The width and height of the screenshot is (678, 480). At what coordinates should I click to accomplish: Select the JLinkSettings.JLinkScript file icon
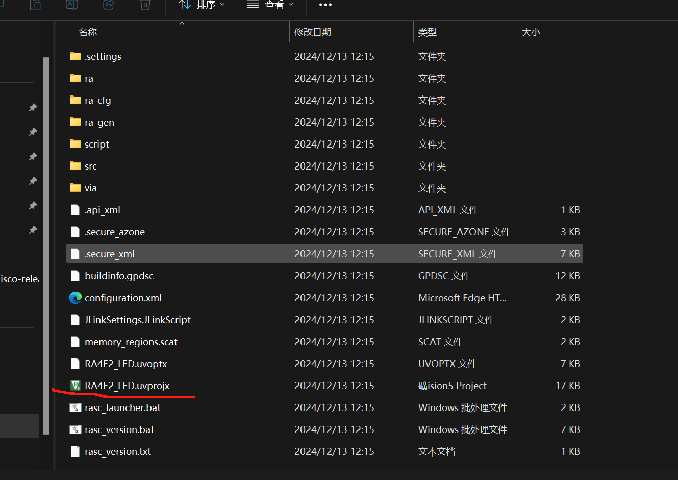click(x=76, y=319)
